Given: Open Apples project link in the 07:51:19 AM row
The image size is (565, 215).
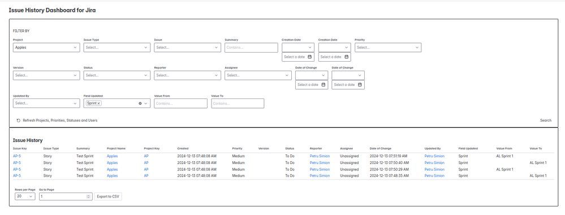Looking at the screenshot, I should [112, 156].
